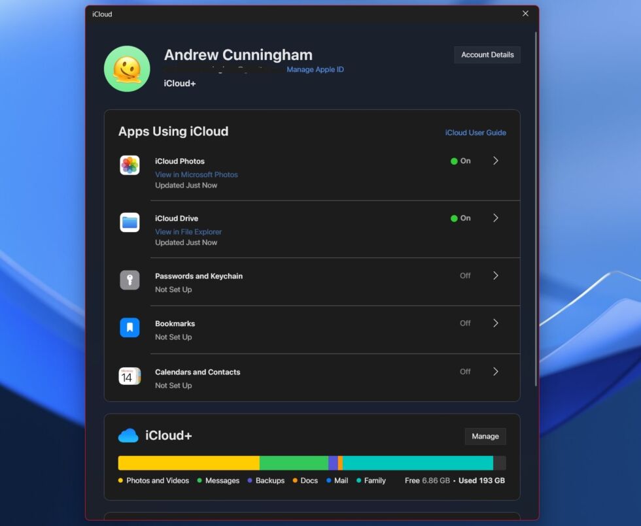Click the iCloud Drive folder icon

(130, 223)
